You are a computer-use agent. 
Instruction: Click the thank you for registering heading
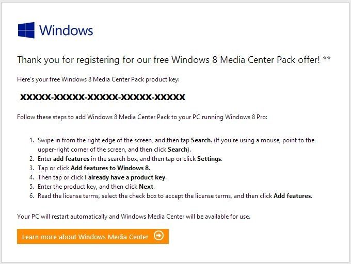tap(168, 60)
